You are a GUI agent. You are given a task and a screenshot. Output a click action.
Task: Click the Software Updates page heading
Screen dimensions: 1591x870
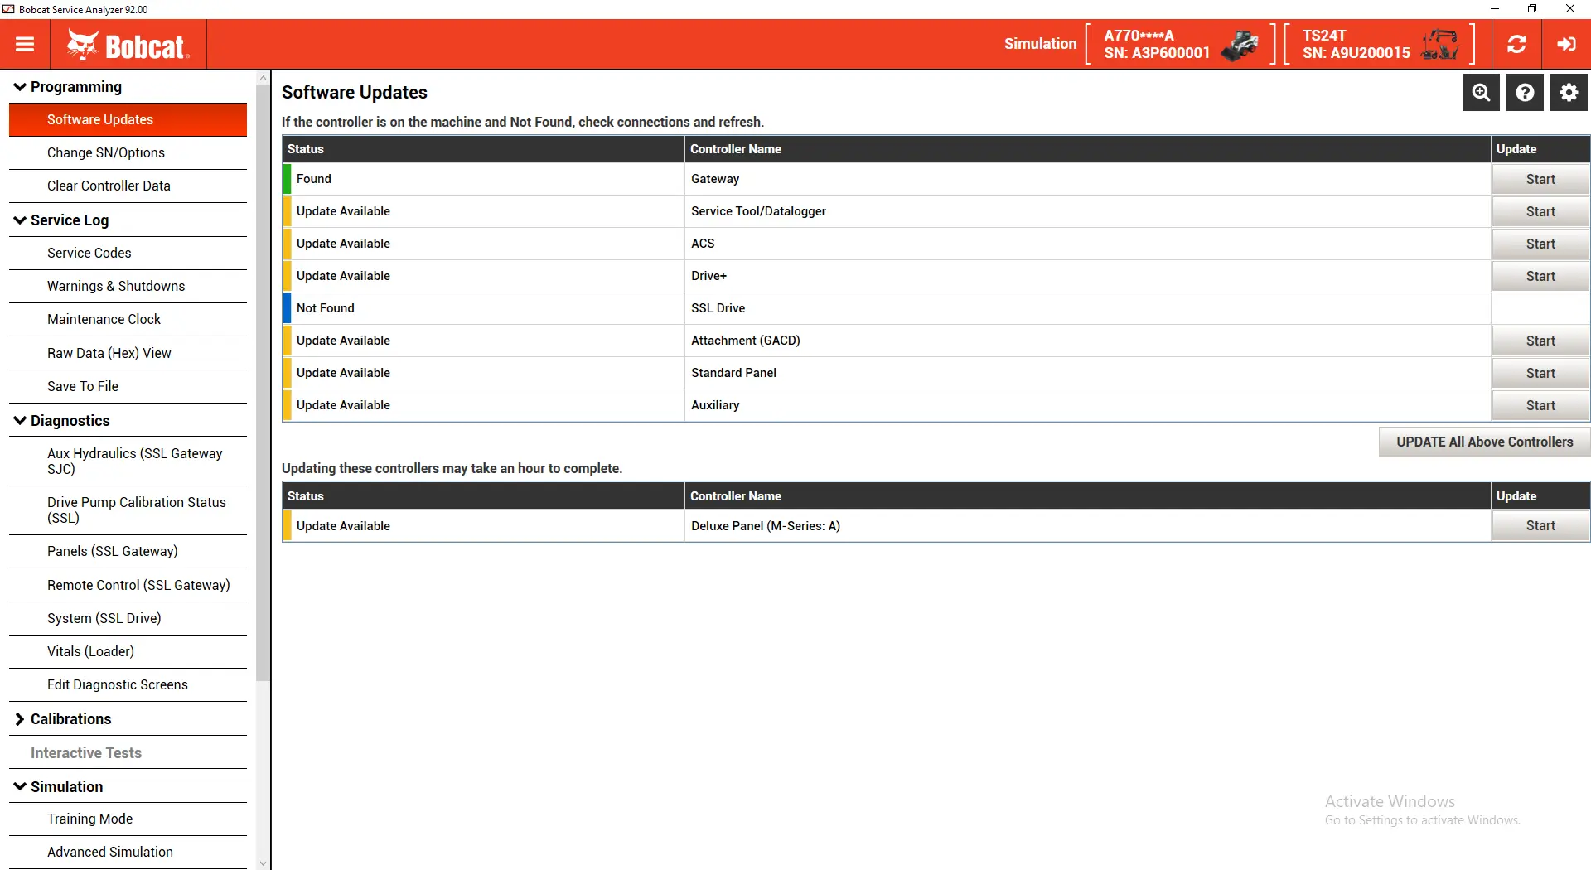tap(355, 92)
